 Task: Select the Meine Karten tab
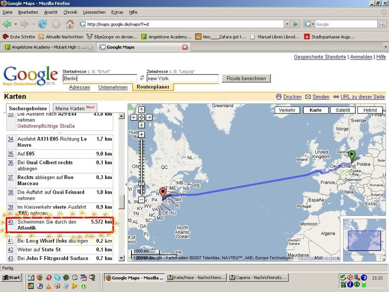75,108
